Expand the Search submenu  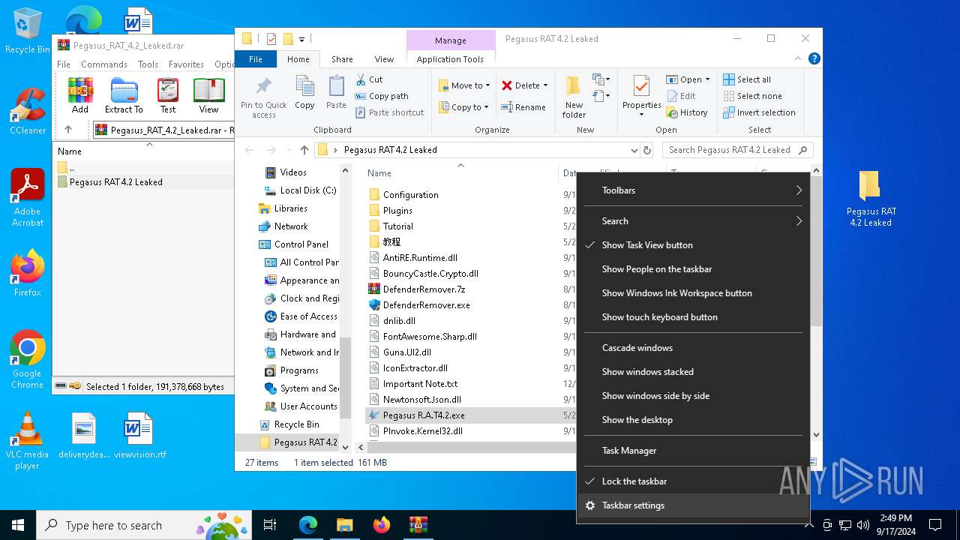694,221
